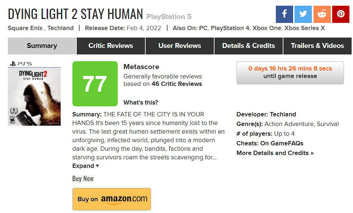Open the User Reviews tab

click(x=179, y=46)
